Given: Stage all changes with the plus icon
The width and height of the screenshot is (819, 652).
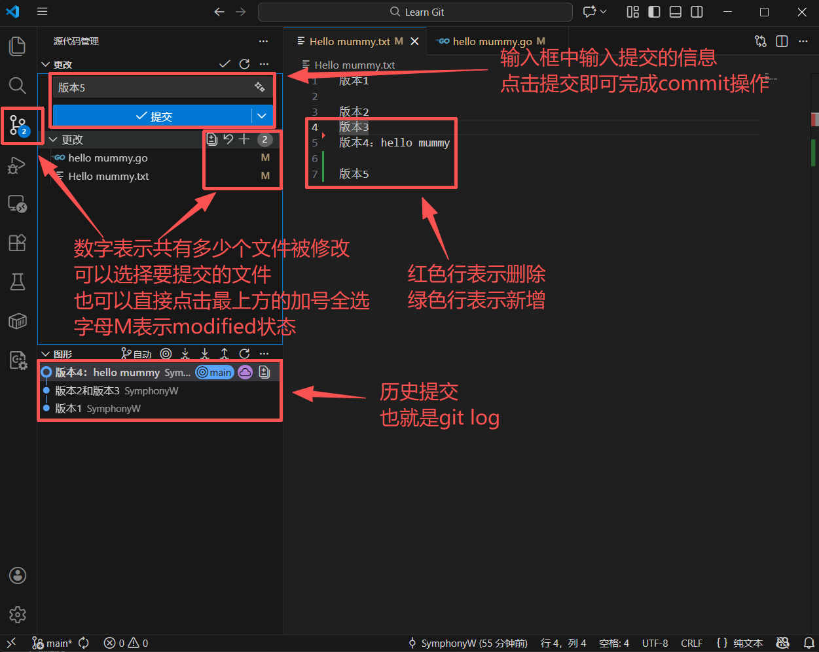Looking at the screenshot, I should (x=244, y=139).
